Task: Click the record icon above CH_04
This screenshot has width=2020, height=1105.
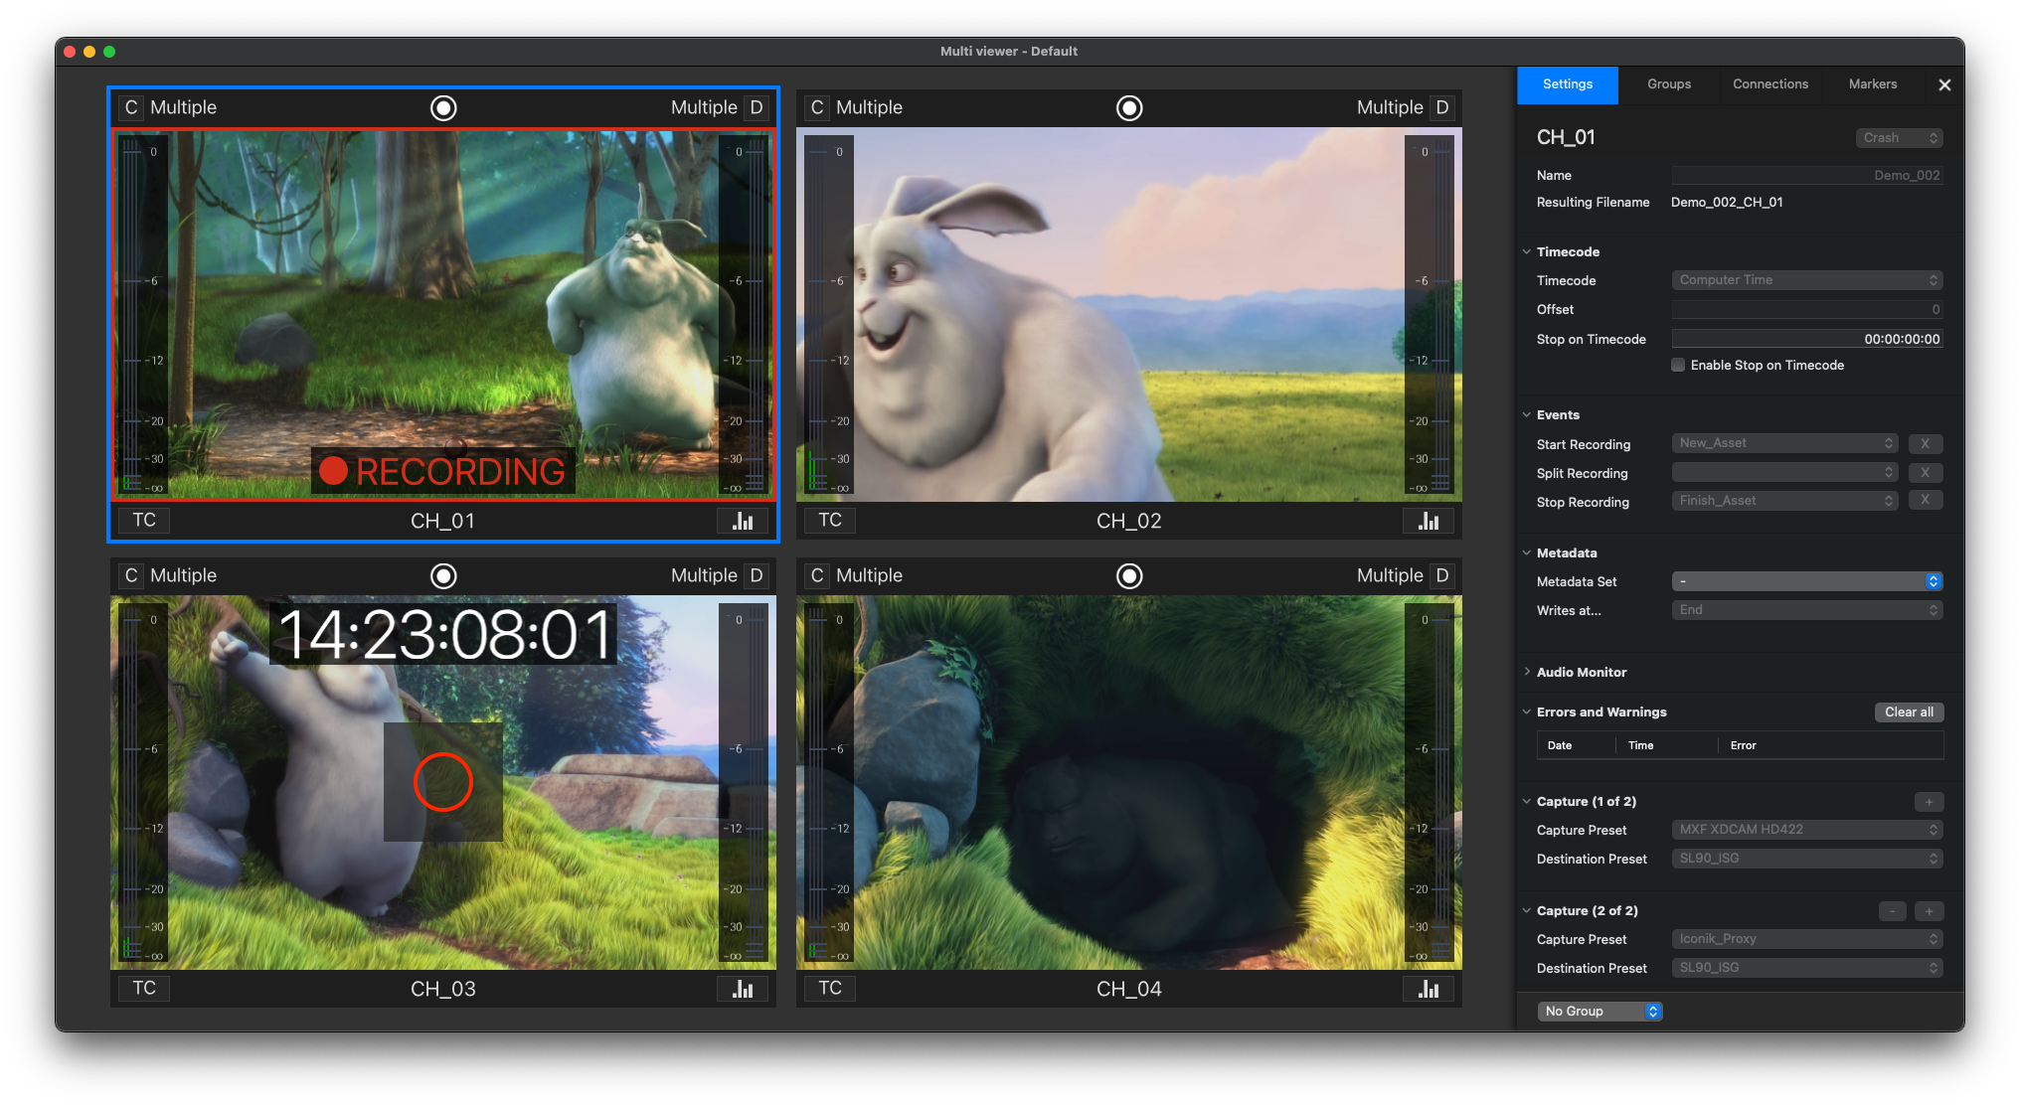Action: [x=1129, y=575]
